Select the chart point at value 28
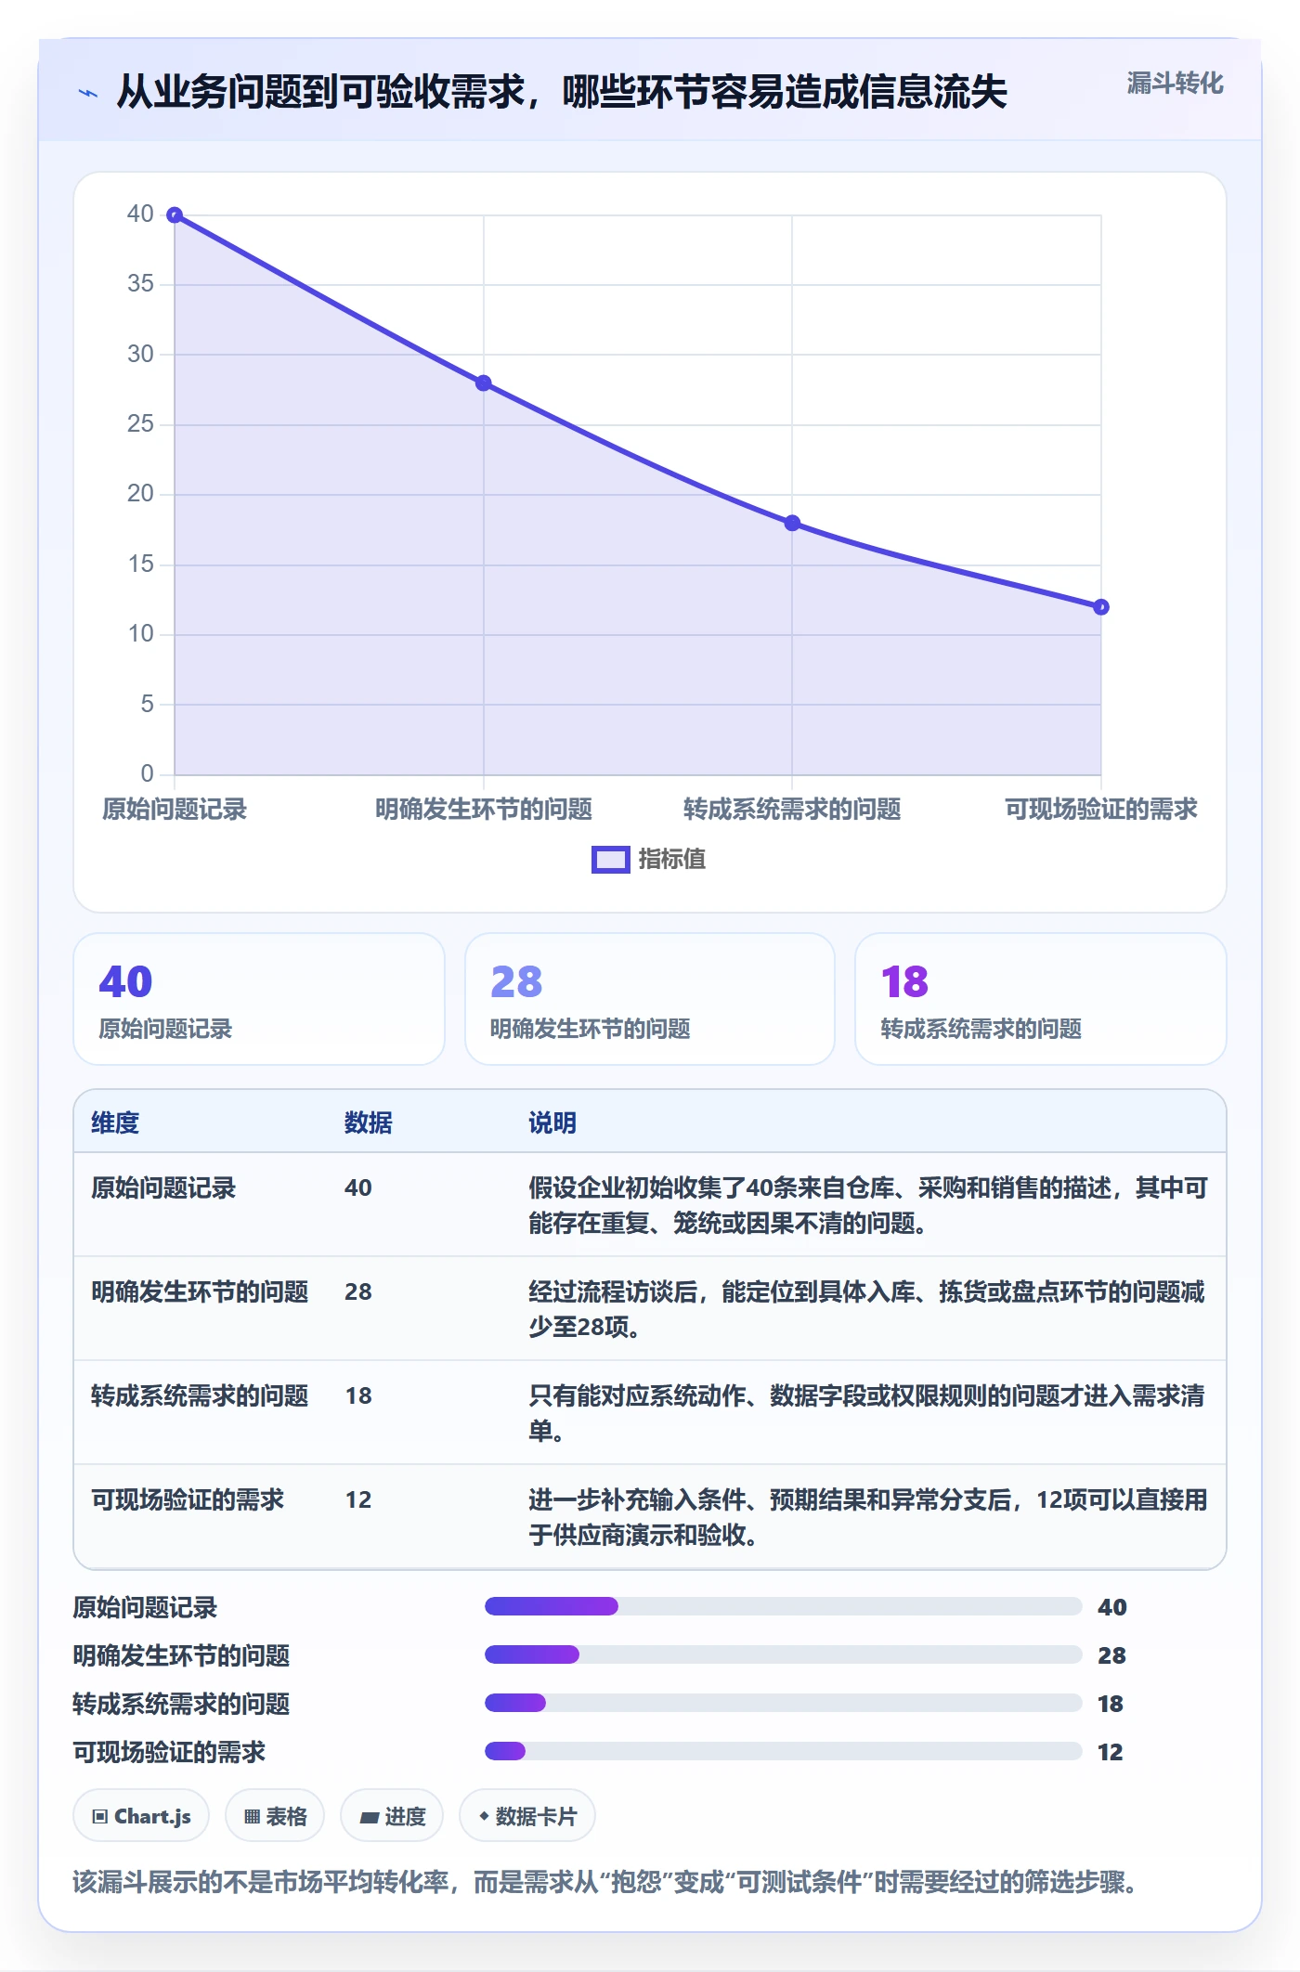 pos(484,383)
